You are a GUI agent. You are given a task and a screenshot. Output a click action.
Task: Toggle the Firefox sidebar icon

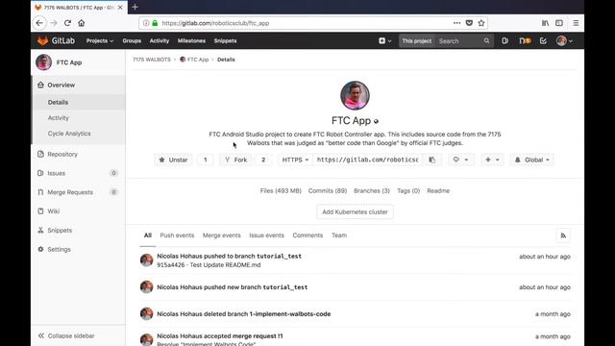pos(559,23)
